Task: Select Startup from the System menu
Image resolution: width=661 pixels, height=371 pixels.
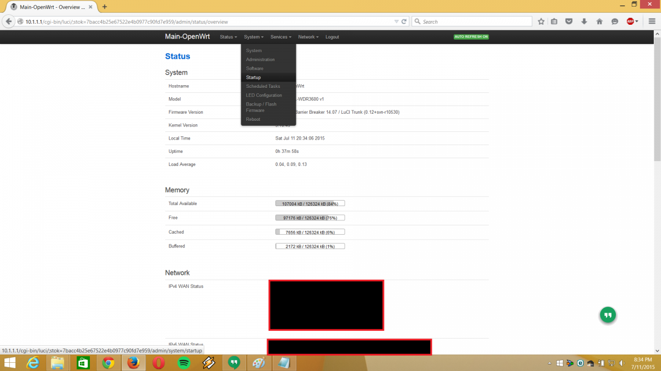Action: coord(253,77)
